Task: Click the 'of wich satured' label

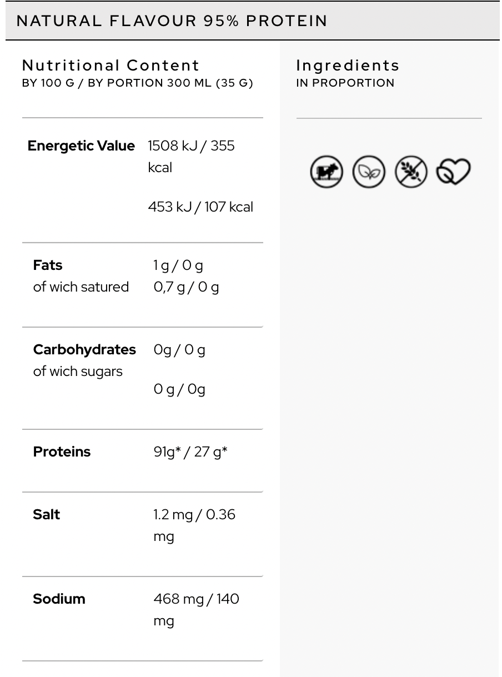Action: 81,287
